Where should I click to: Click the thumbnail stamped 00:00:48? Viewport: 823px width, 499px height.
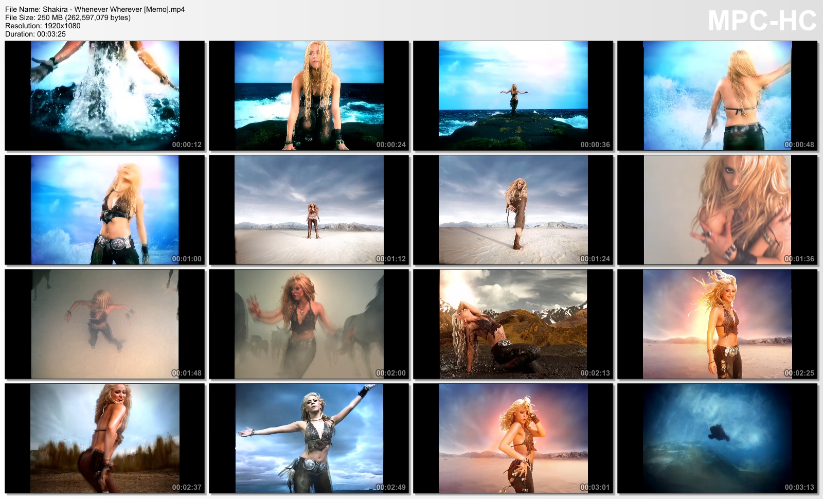tap(718, 96)
